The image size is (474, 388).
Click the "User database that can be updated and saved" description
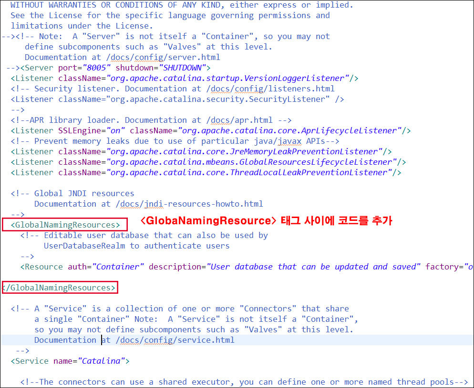click(313, 267)
